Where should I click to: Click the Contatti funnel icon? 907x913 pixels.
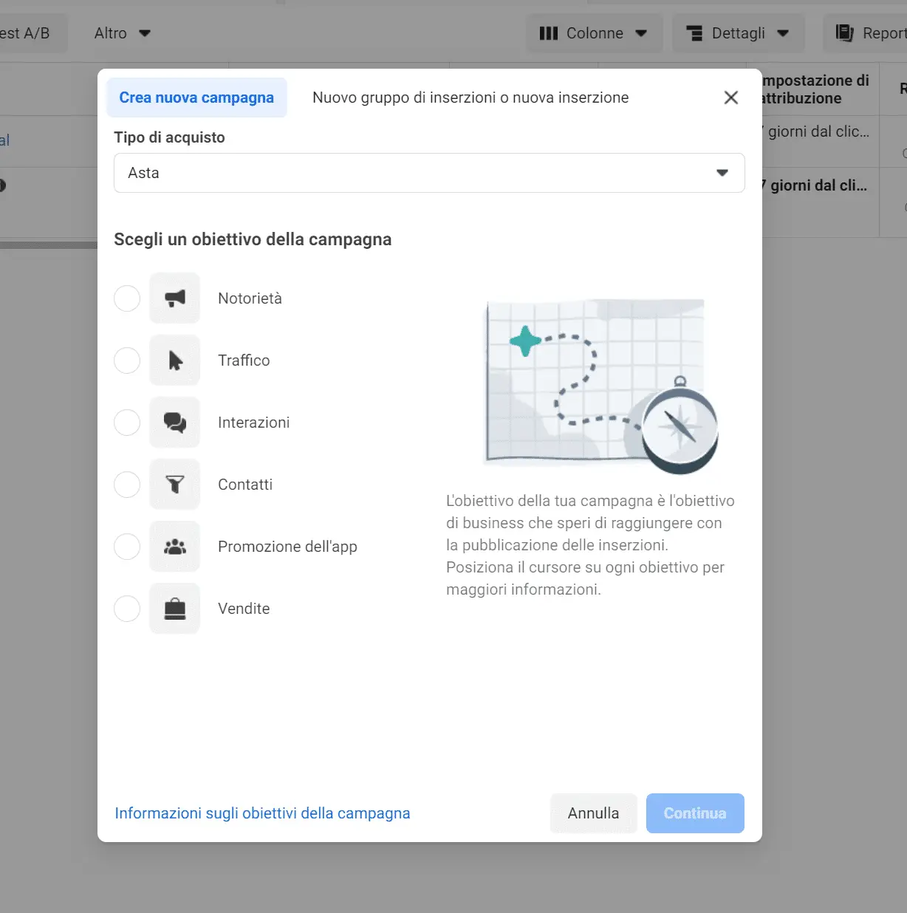(175, 485)
